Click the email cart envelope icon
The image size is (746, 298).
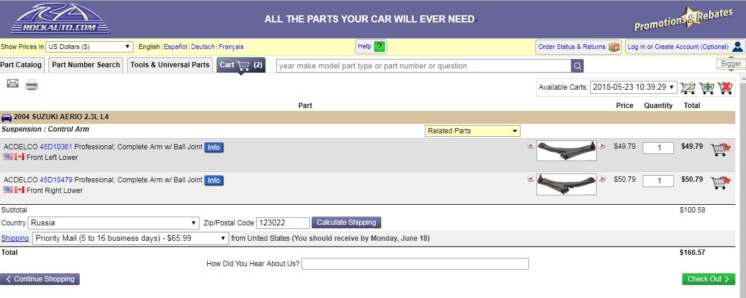(12, 84)
